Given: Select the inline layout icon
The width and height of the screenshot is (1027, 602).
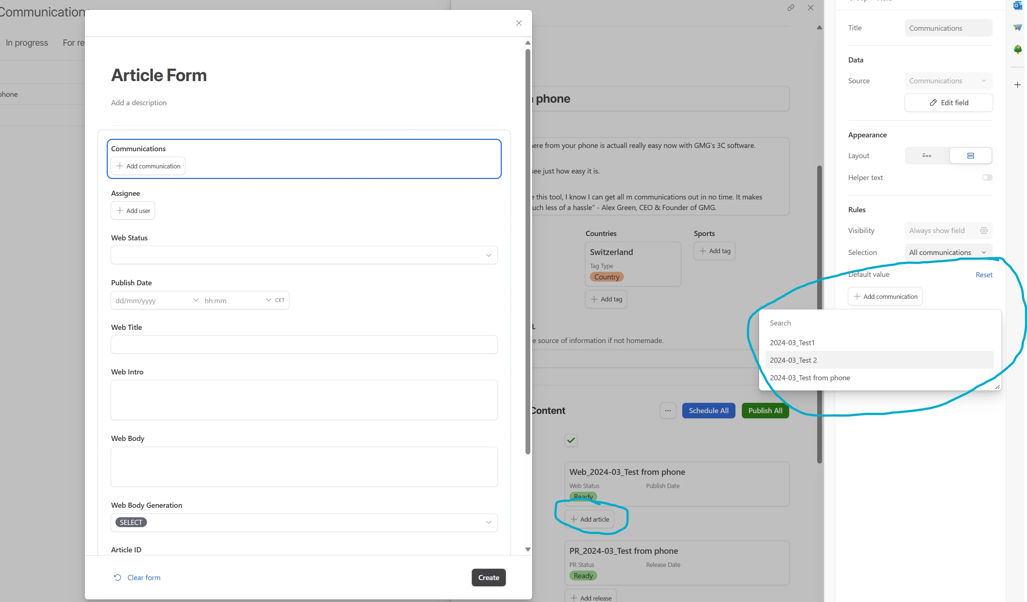Looking at the screenshot, I should (927, 156).
